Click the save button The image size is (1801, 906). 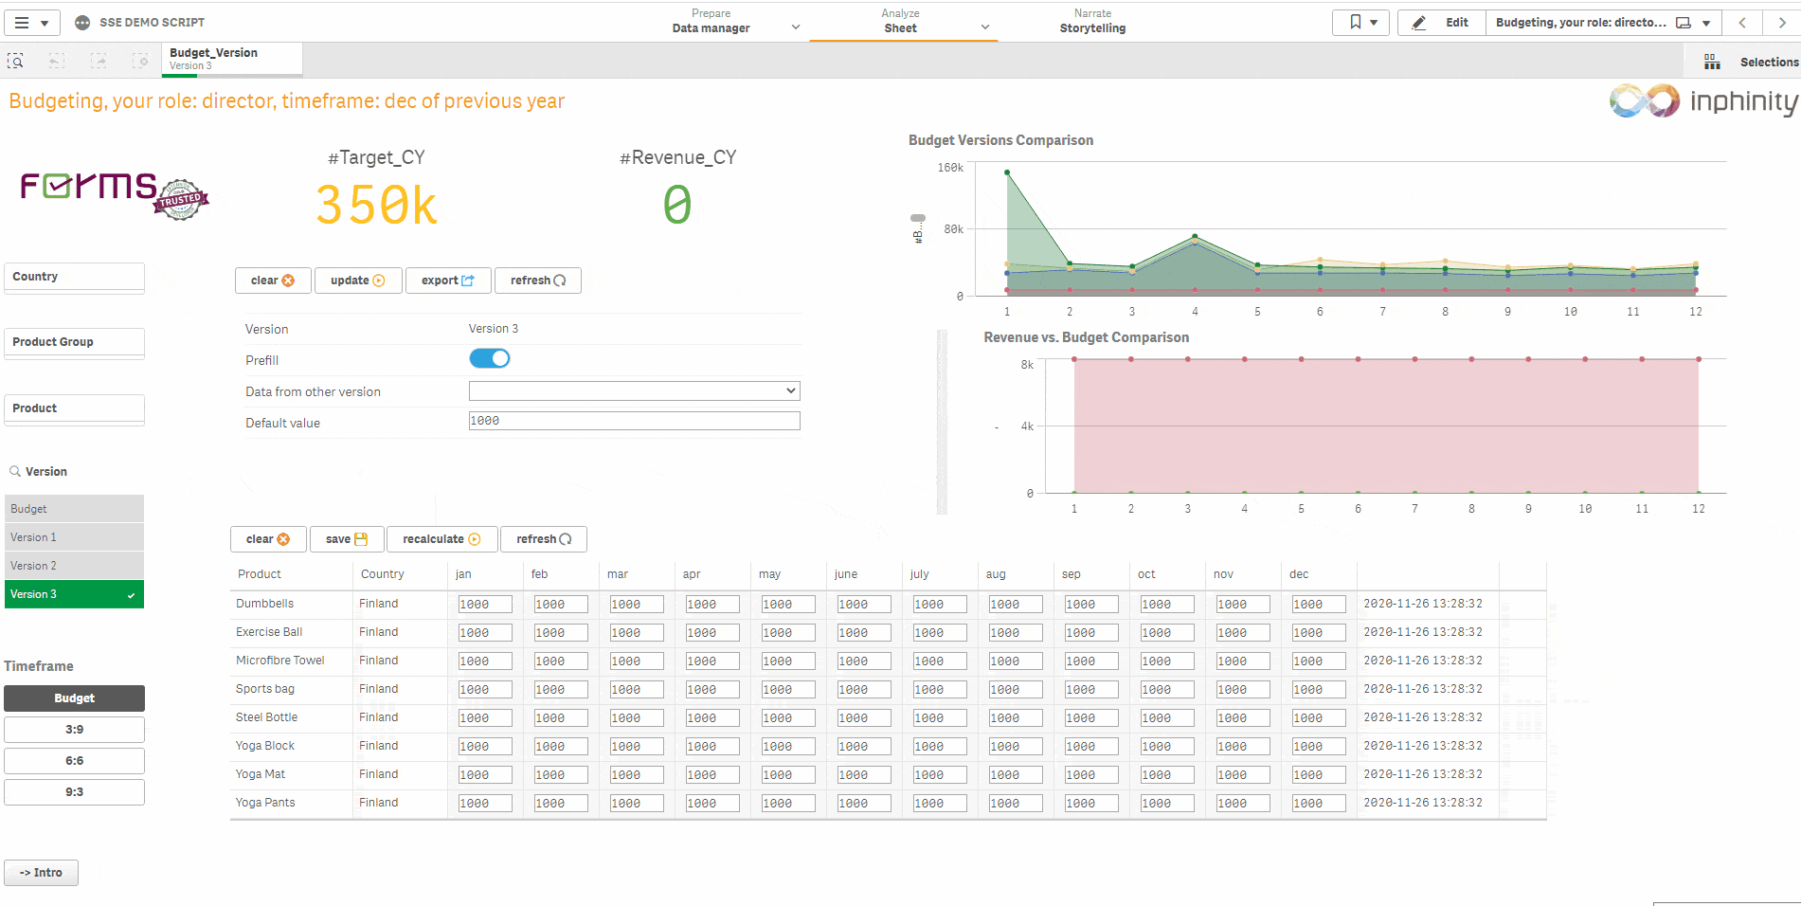(x=347, y=539)
